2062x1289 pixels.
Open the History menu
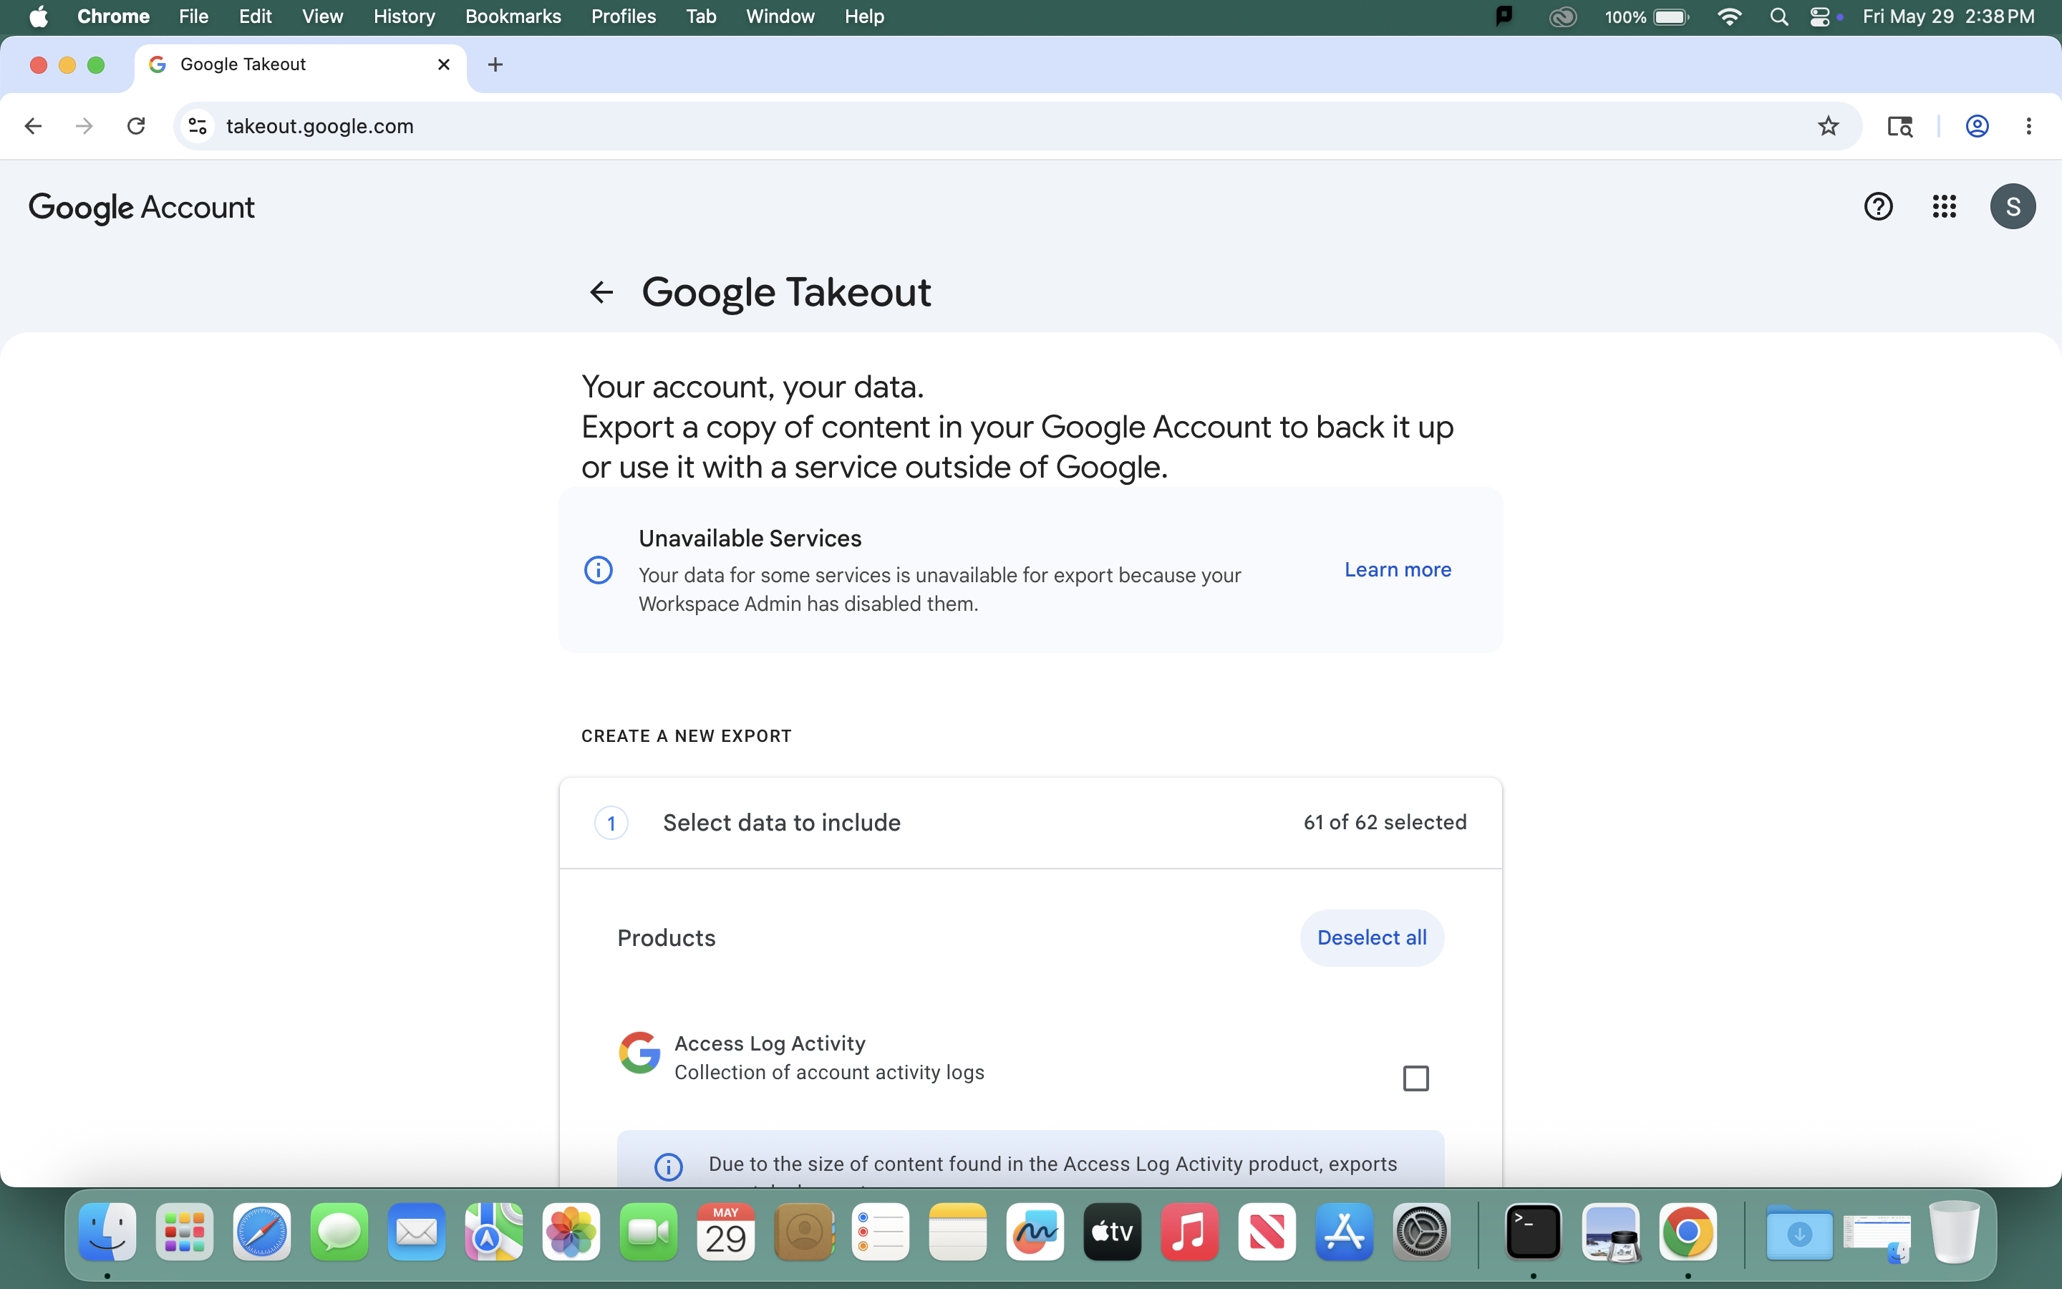coord(404,16)
